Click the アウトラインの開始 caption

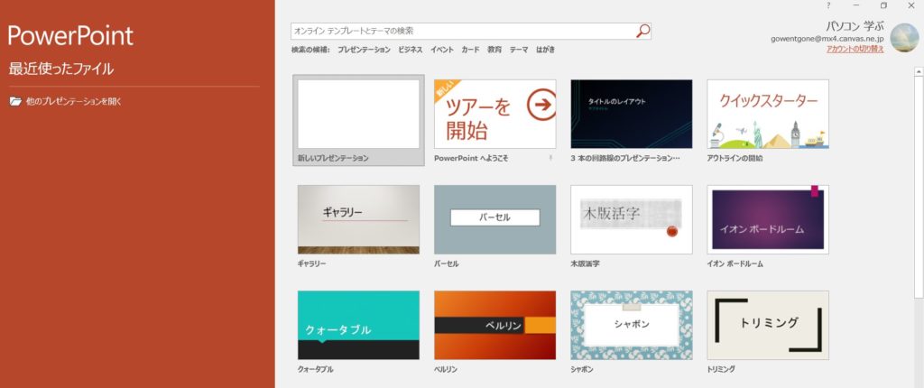[735, 159]
